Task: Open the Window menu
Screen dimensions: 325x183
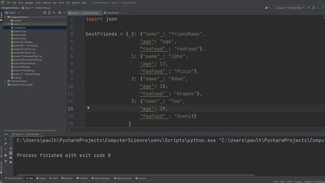Action: 76,3
